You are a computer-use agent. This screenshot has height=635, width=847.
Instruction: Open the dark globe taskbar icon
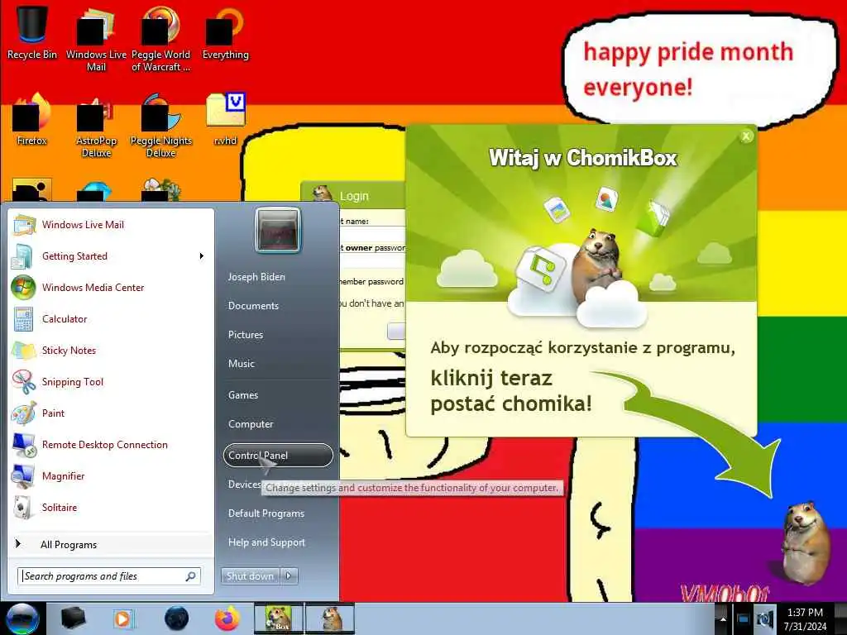pyautogui.click(x=177, y=618)
